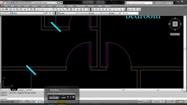
Task: Open the ByColor plot style dropdown
Action: coord(130,13)
